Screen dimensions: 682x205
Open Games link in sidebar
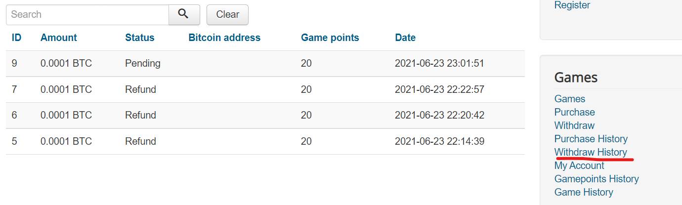point(570,99)
